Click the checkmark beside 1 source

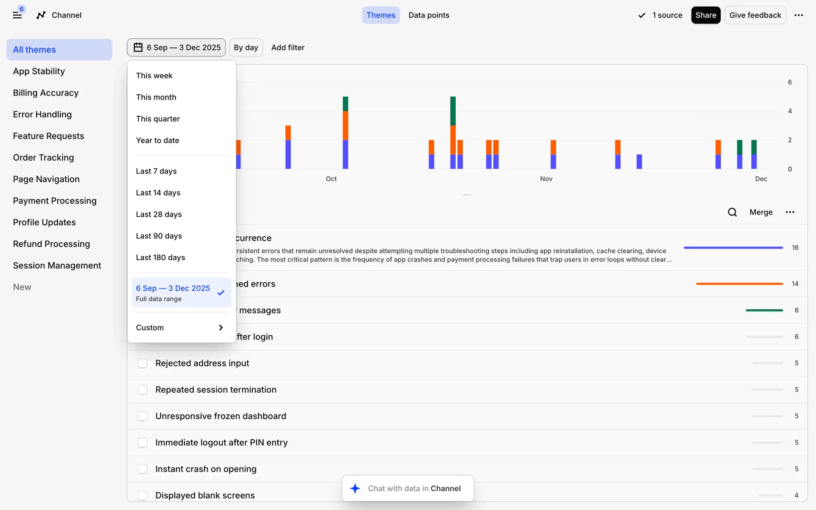coord(642,15)
